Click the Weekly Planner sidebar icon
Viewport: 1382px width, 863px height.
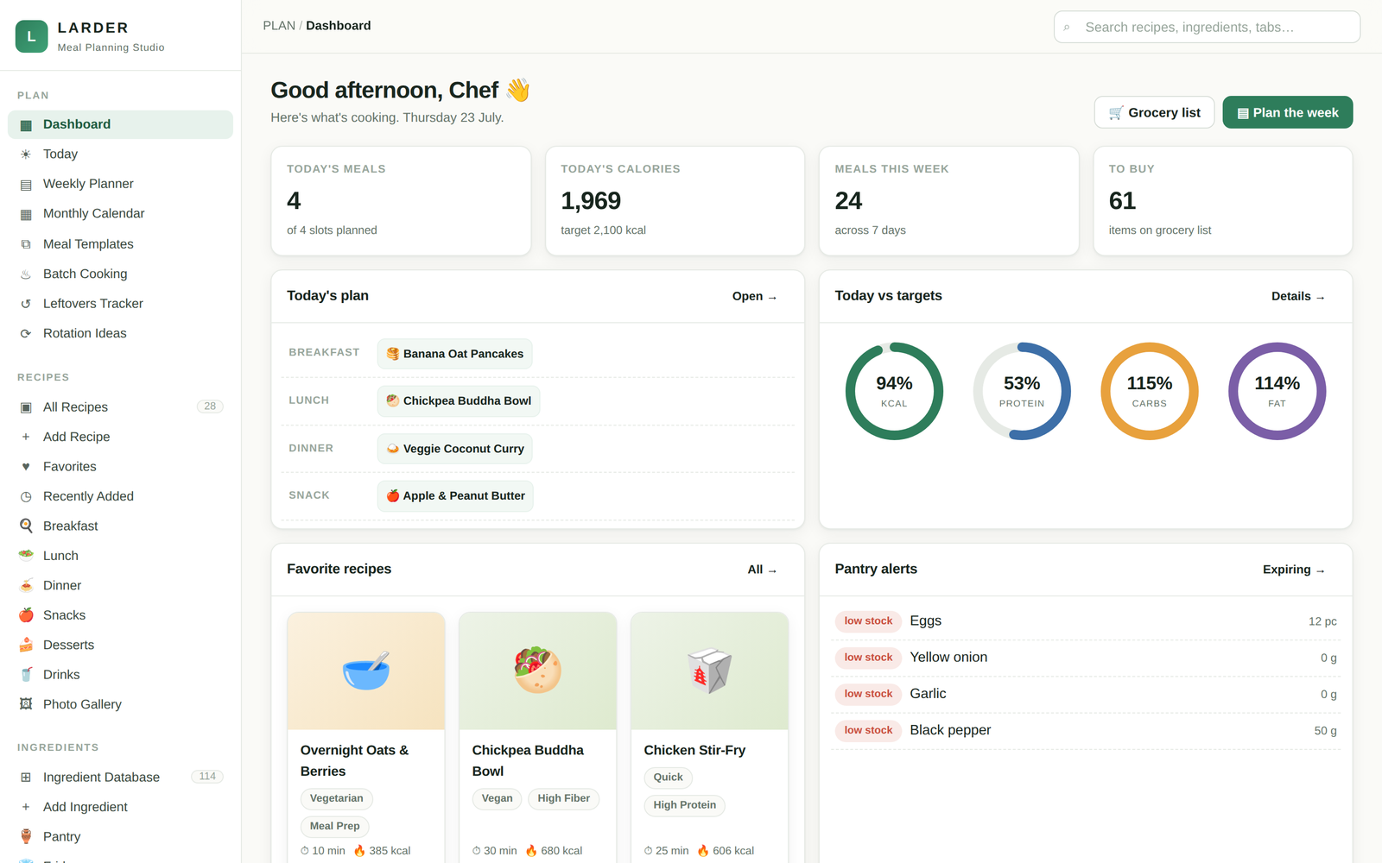(x=26, y=185)
